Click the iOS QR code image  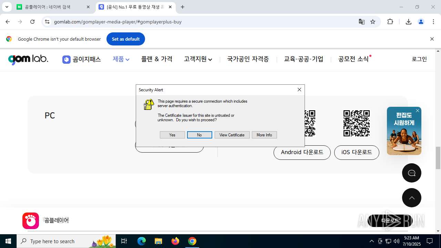(x=357, y=123)
